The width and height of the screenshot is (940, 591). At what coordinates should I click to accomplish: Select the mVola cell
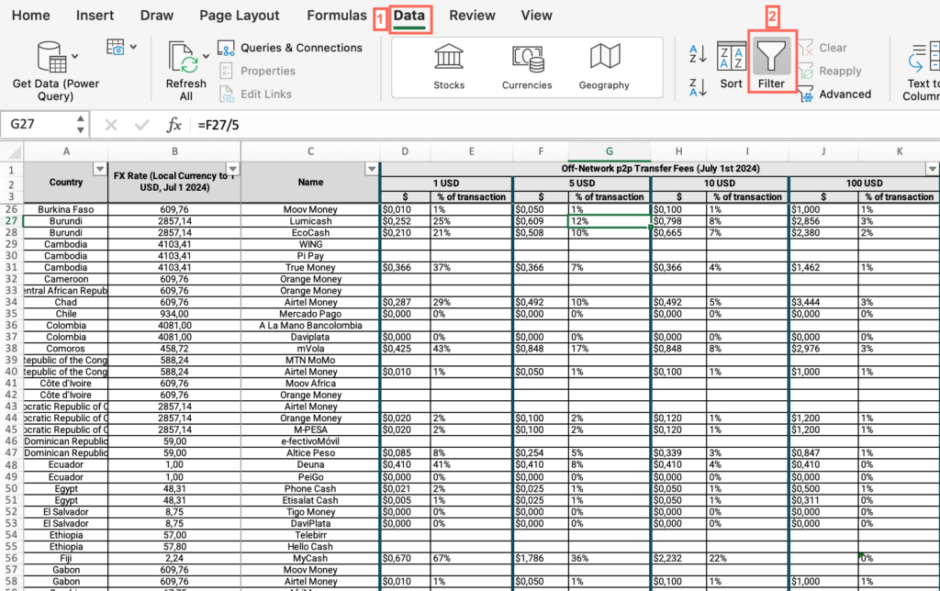coord(310,349)
